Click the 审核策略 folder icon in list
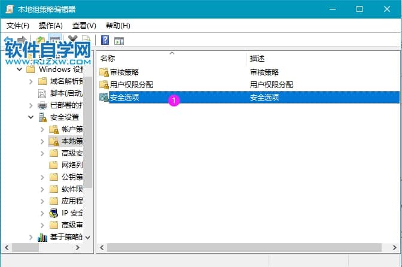Image resolution: width=402 pixels, height=267 pixels. (x=104, y=72)
